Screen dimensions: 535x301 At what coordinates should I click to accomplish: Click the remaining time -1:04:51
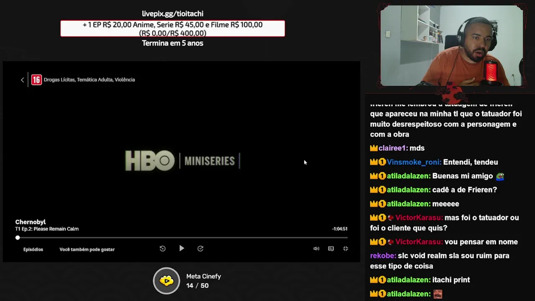pos(339,229)
